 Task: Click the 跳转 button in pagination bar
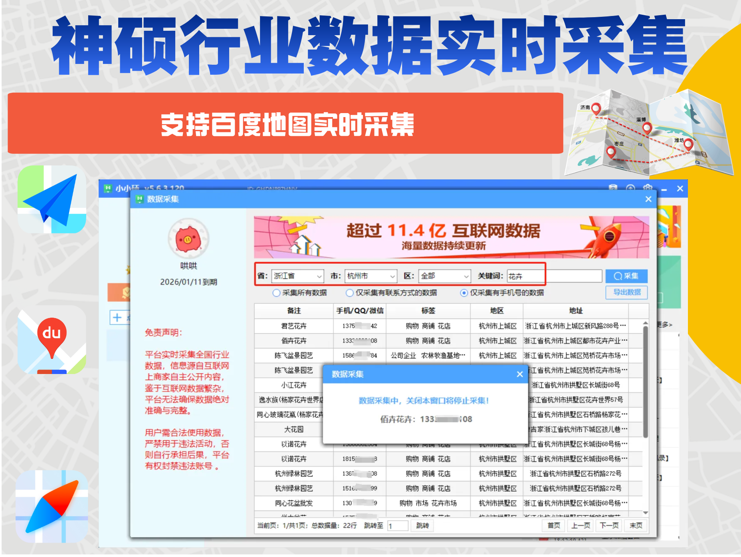pos(422,526)
